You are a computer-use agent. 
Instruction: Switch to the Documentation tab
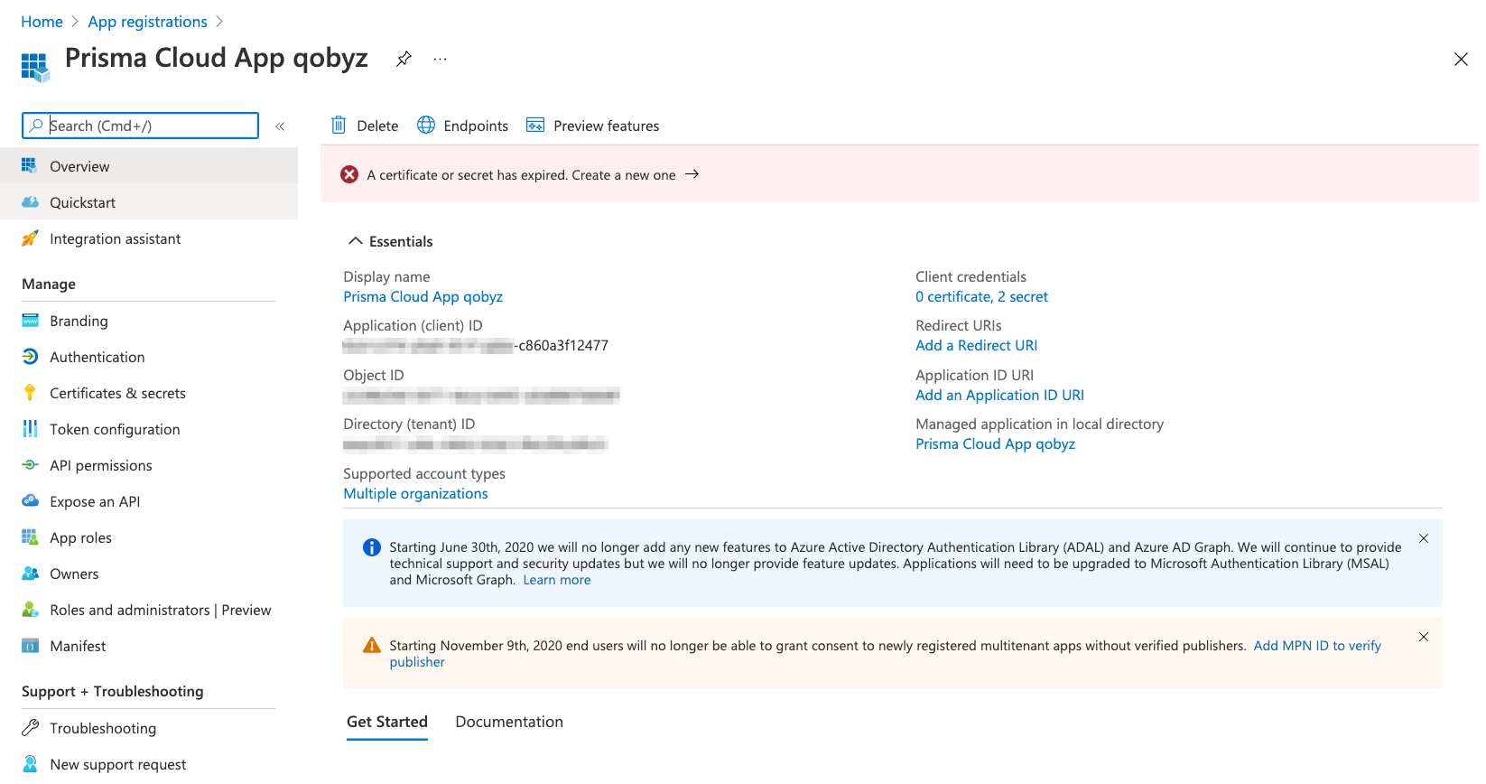pos(508,722)
